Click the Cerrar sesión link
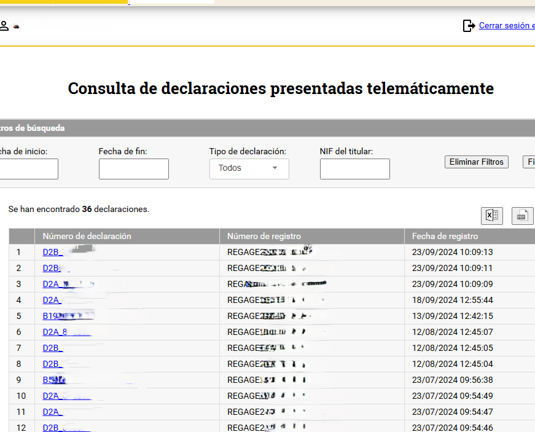 (506, 26)
